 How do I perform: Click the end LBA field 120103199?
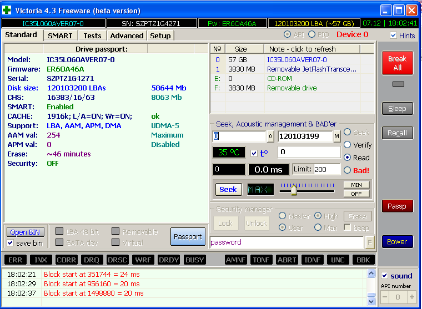[305, 136]
